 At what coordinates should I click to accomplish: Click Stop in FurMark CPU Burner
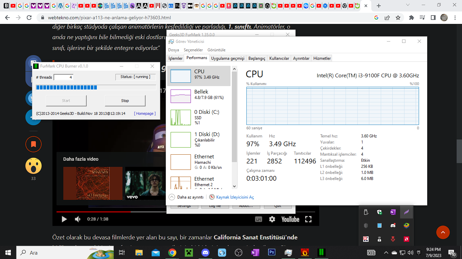pyautogui.click(x=125, y=101)
